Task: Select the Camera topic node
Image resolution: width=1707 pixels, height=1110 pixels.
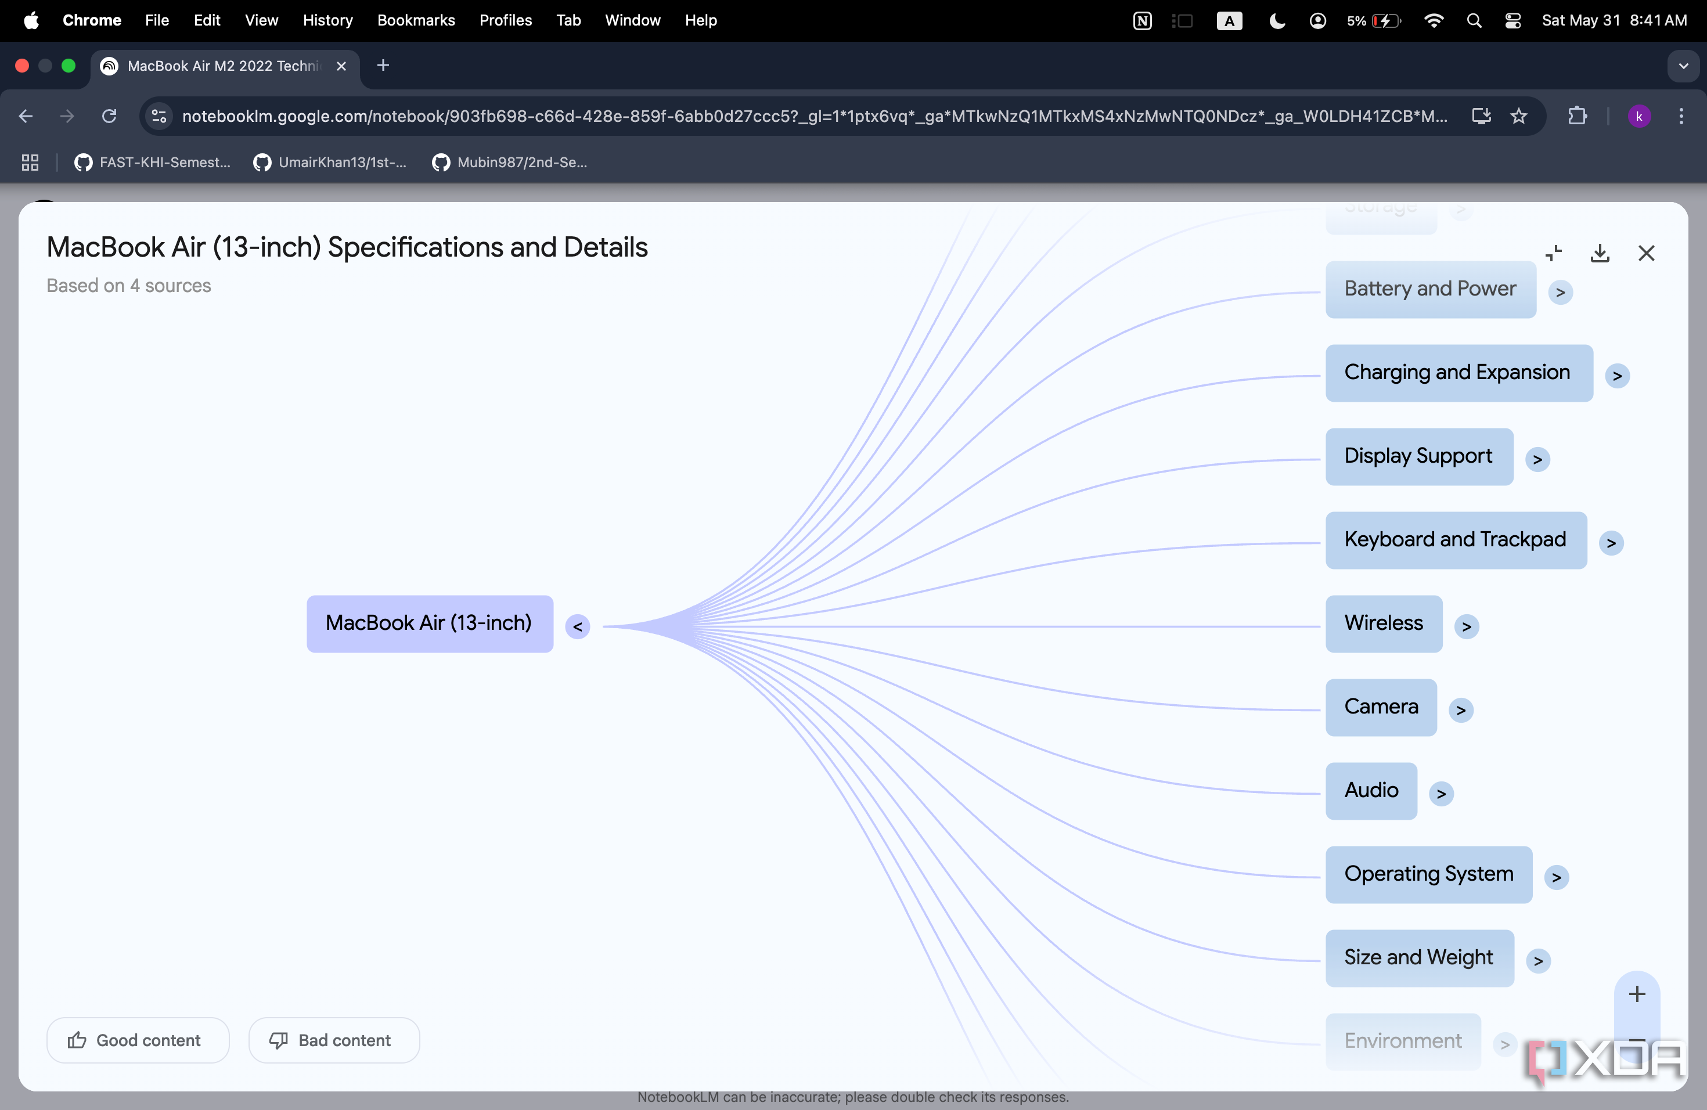Action: click(x=1381, y=707)
